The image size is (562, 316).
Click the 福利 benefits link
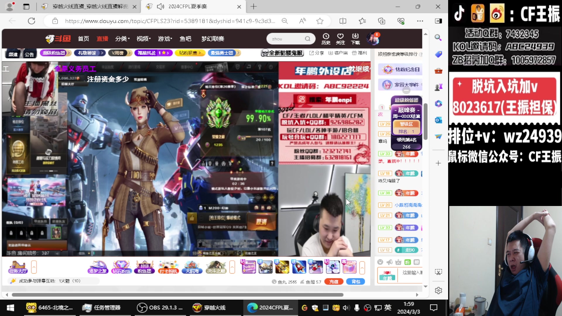359,53
